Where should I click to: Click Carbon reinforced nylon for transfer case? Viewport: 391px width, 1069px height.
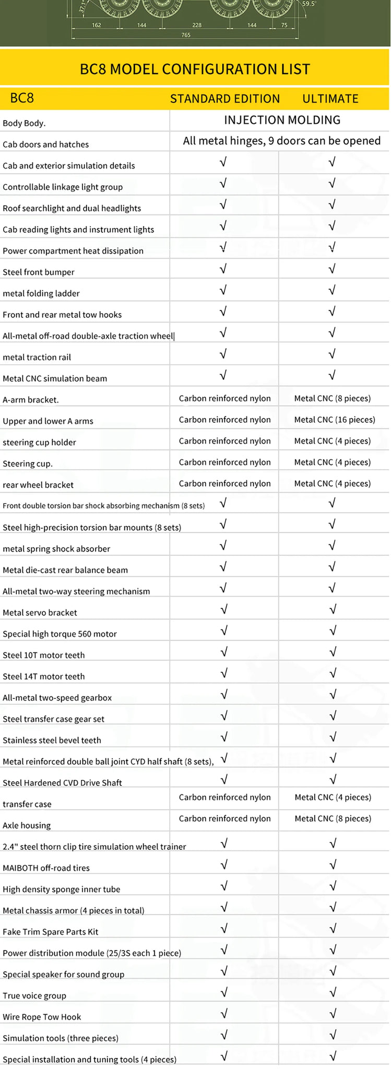224,797
